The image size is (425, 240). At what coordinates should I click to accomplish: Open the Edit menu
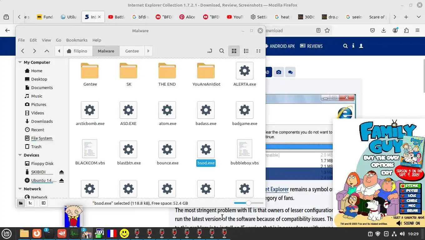pos(33,40)
